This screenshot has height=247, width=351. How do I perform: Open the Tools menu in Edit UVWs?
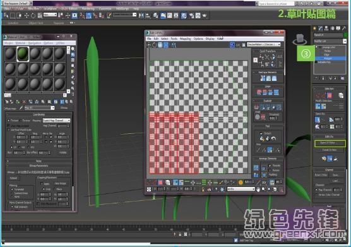174,39
